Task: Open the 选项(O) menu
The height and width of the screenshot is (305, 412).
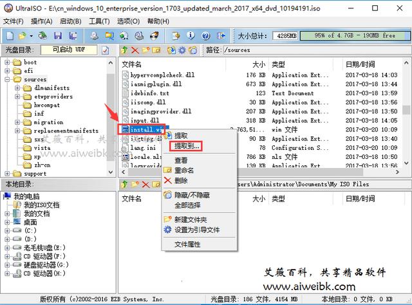Action: pos(128,21)
